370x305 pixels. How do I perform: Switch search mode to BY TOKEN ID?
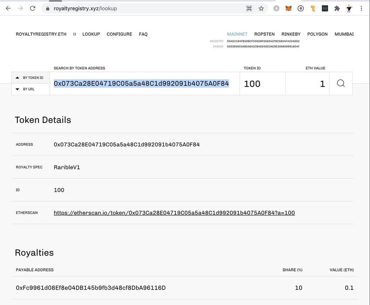pos(31,78)
